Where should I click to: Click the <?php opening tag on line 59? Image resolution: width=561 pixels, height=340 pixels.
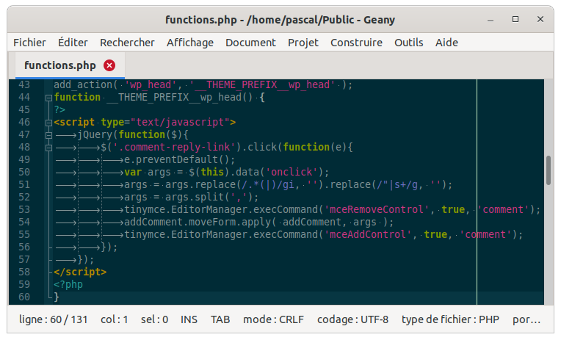[x=68, y=284]
